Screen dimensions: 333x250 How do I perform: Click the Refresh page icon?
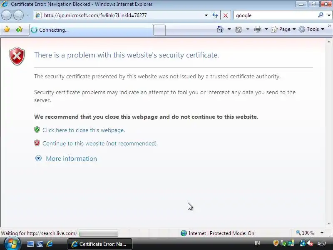click(x=215, y=15)
